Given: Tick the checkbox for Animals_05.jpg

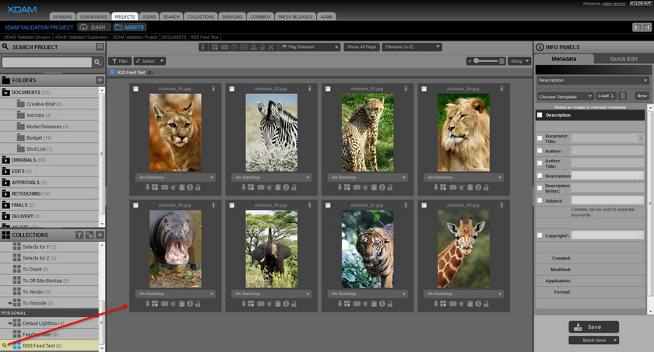Looking at the screenshot, I should [x=136, y=205].
